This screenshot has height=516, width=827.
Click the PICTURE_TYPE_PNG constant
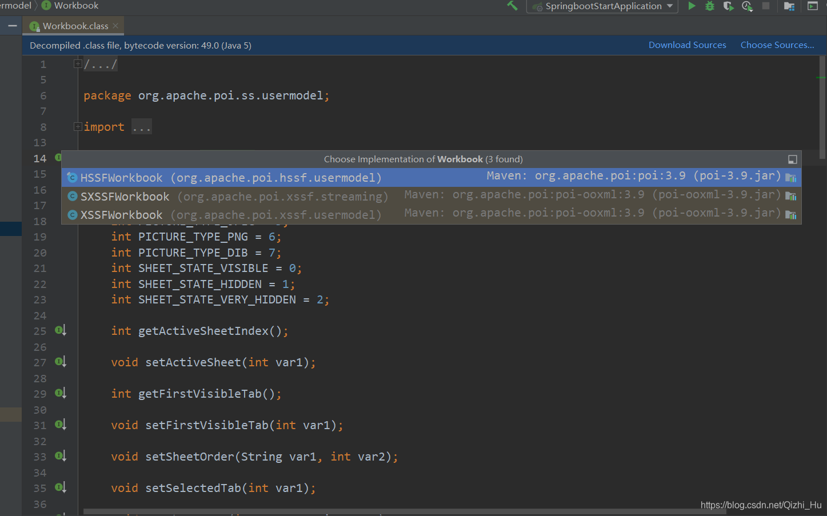pos(193,237)
